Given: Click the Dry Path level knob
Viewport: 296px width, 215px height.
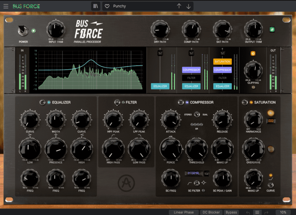Looking at the screenshot, I should coord(160,30).
